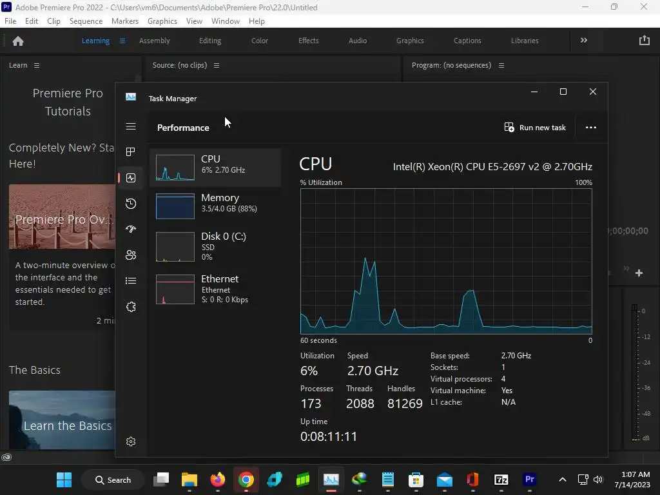Viewport: 660px width, 495px height.
Task: Open Task Manager settings gear
Action: [x=131, y=441]
